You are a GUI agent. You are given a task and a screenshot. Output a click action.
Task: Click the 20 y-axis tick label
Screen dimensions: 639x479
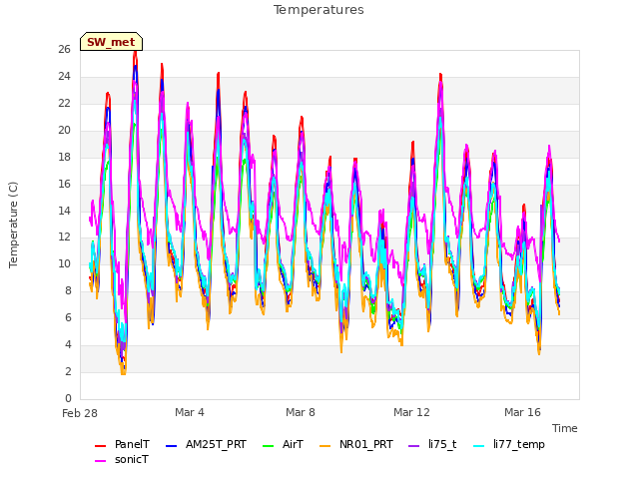tap(64, 131)
